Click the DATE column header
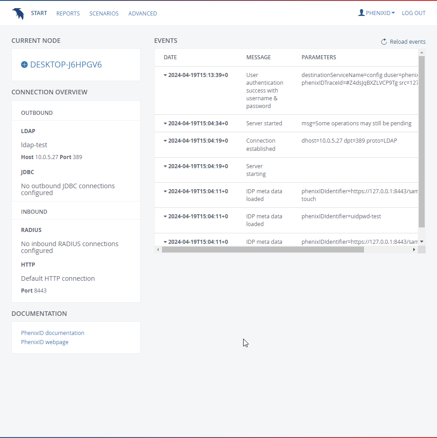 point(170,57)
